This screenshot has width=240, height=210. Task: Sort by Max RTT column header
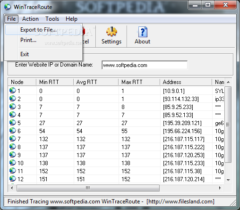(139, 82)
